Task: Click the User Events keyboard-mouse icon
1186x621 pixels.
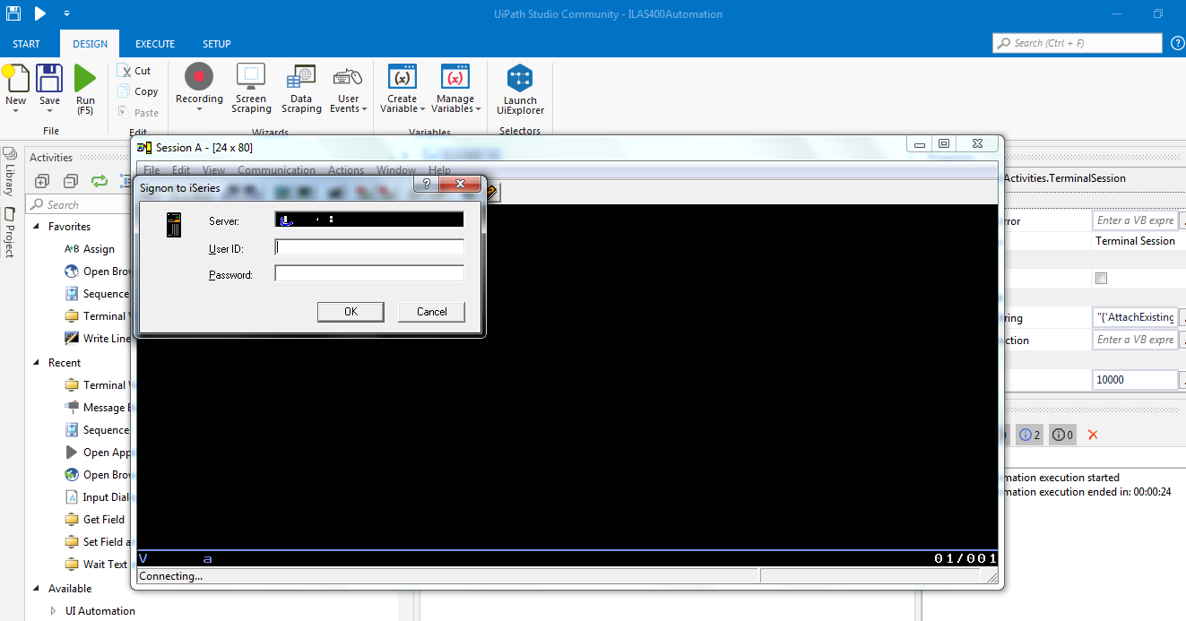Action: (348, 78)
